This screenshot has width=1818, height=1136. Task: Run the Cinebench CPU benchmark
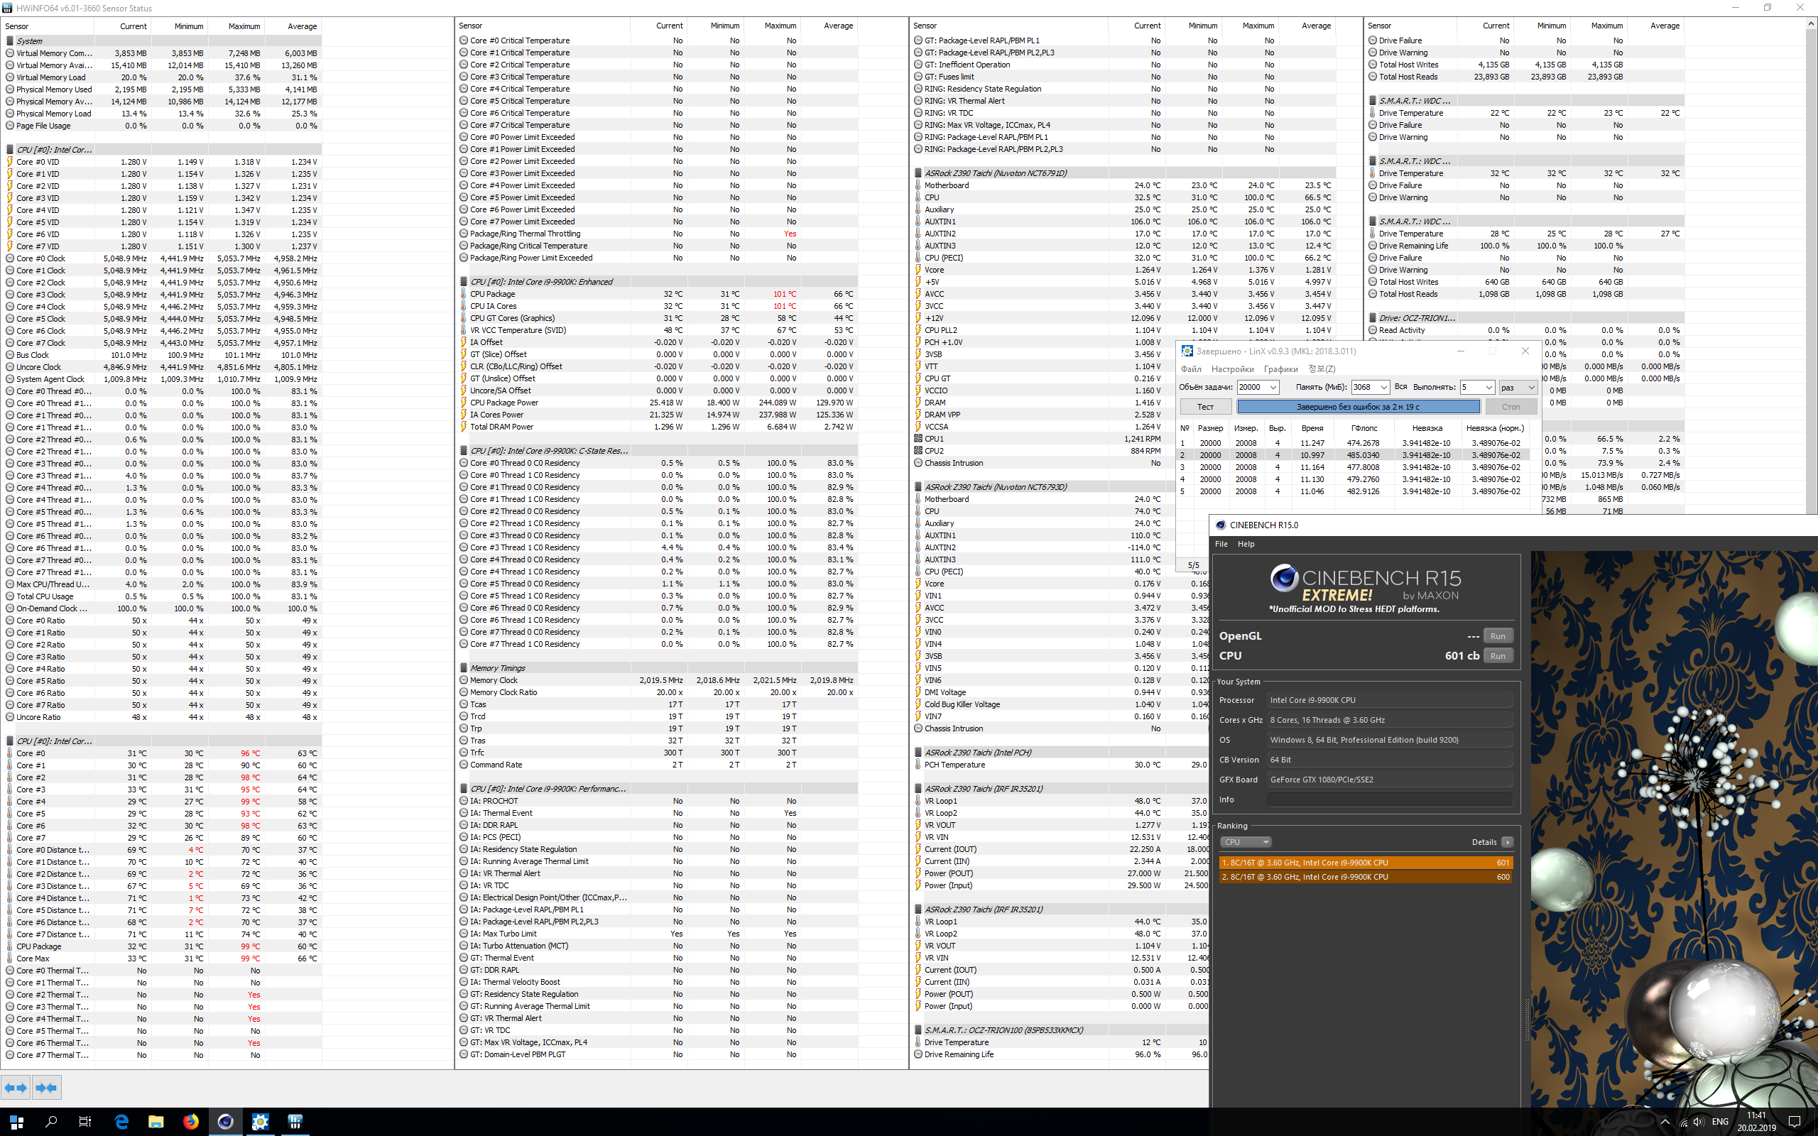(1497, 656)
